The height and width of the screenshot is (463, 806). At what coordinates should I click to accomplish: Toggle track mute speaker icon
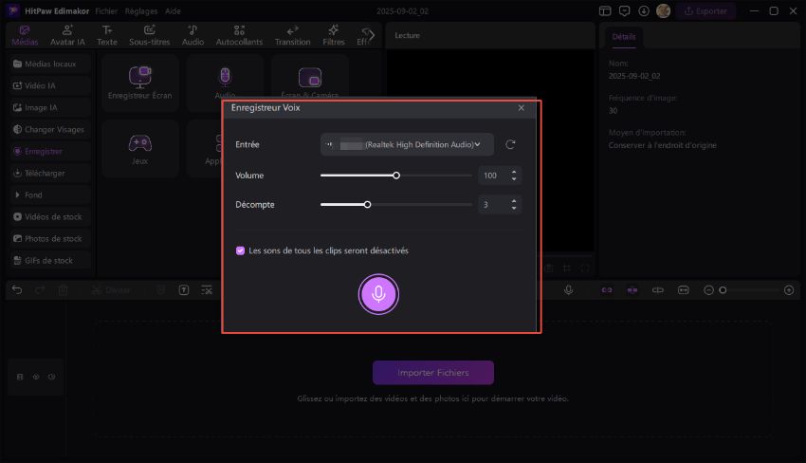point(52,377)
